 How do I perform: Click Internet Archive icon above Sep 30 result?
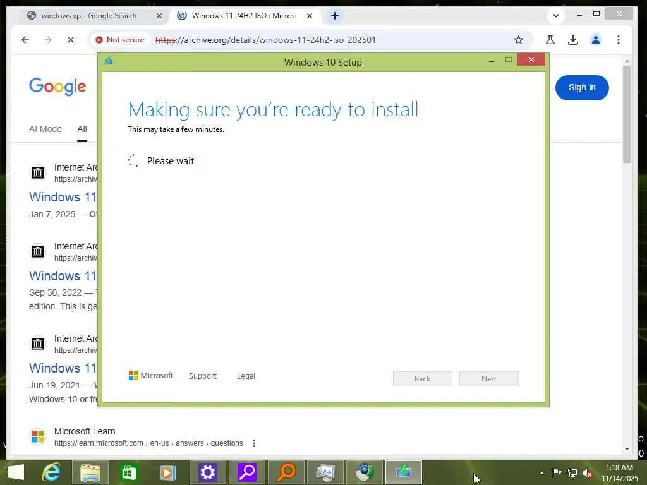[x=38, y=251]
